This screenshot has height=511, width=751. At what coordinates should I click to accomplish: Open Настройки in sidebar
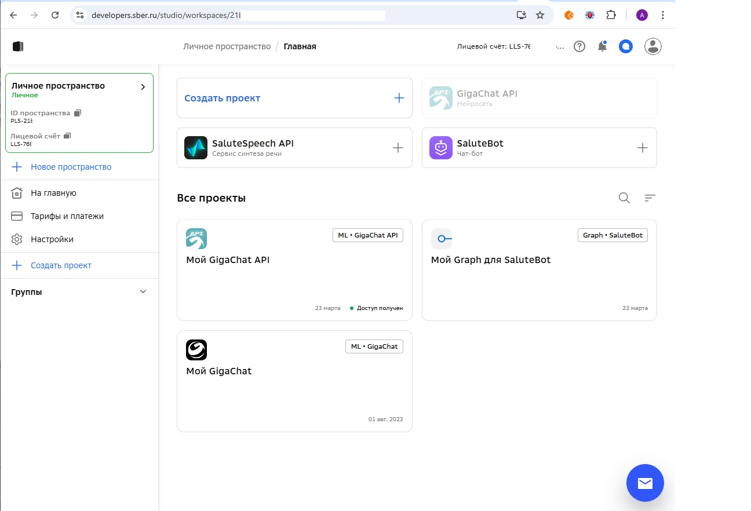pos(52,239)
